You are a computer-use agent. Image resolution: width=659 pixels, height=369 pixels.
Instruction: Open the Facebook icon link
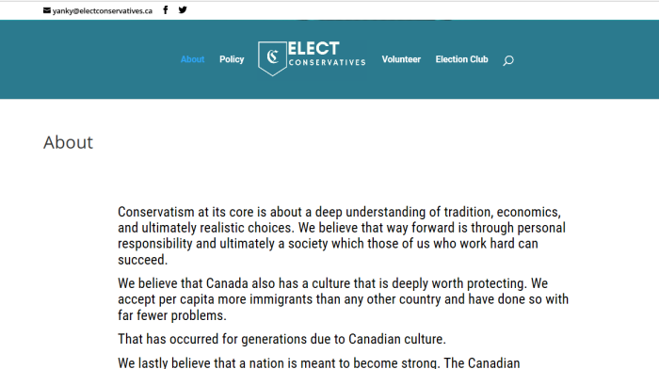[166, 10]
